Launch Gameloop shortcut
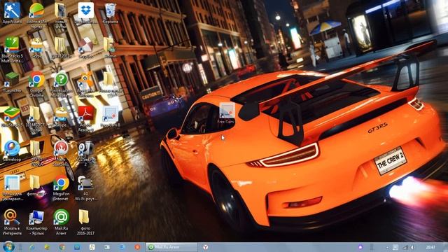The width and height of the screenshot is (448, 252). pos(12,151)
